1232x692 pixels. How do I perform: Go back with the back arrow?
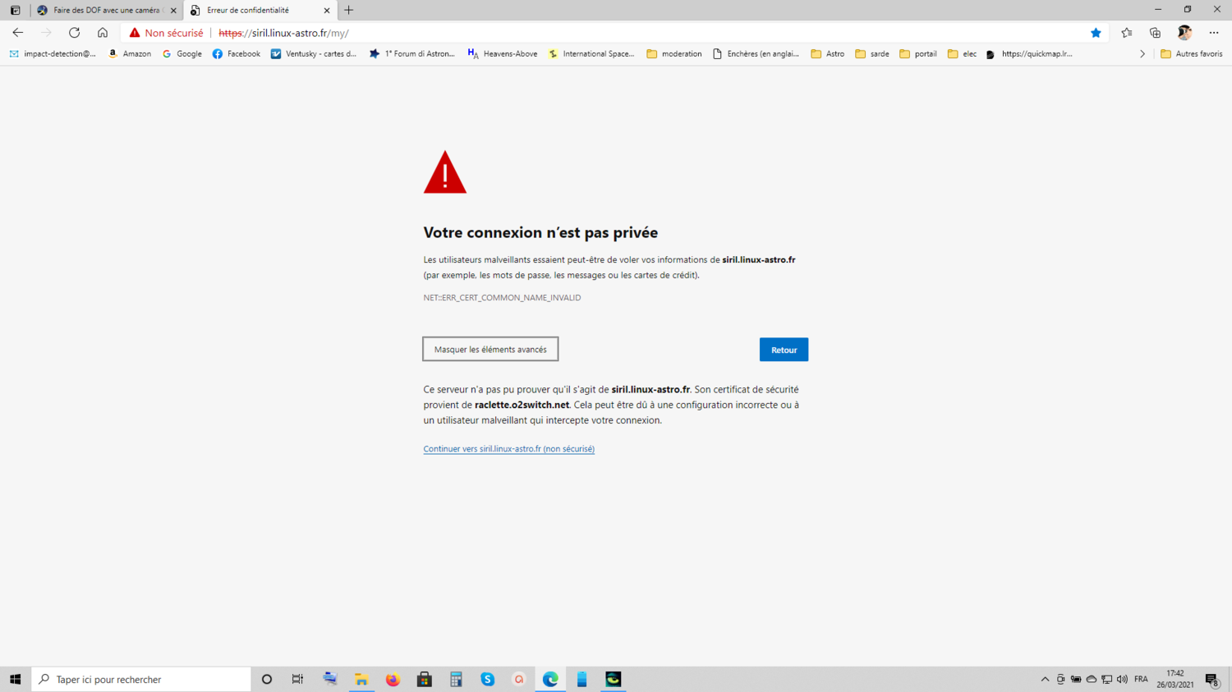point(17,33)
